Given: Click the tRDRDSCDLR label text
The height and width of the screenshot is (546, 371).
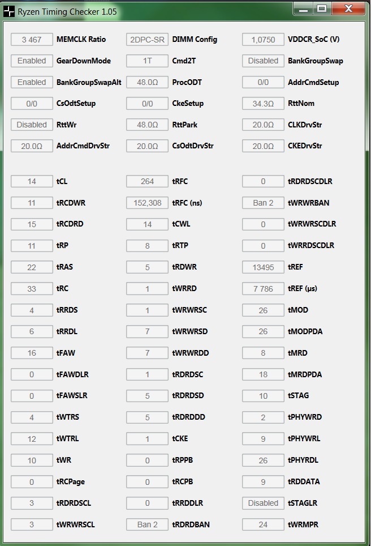Looking at the screenshot, I should coord(310,181).
